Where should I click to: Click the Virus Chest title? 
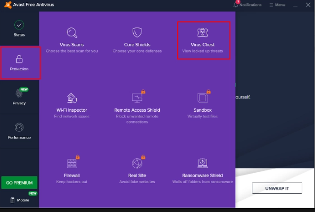(x=203, y=45)
